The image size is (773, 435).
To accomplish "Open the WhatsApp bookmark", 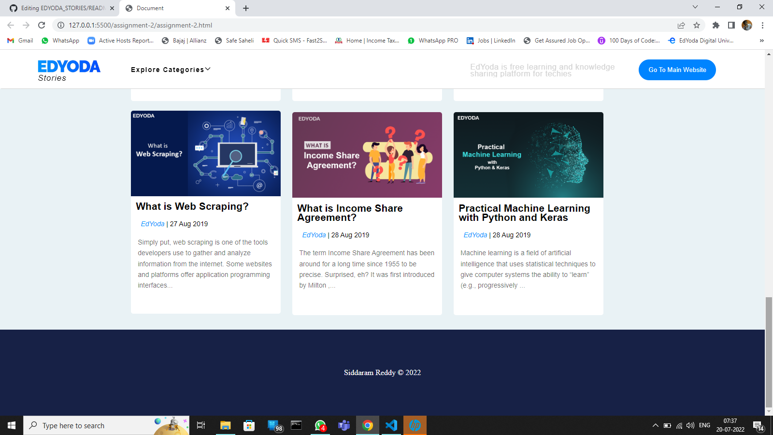I will (x=60, y=41).
